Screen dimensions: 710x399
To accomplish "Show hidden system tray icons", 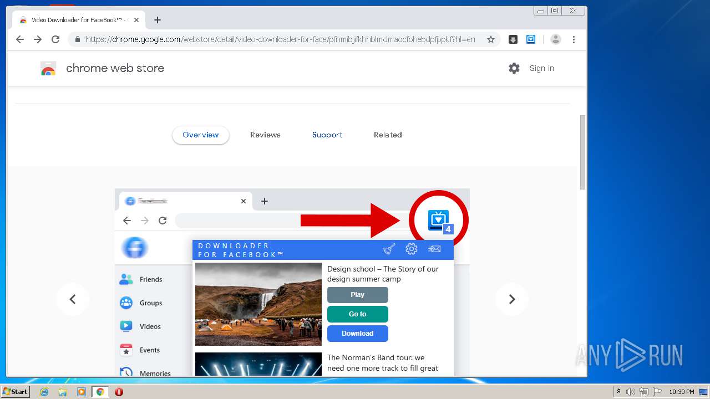I will (x=618, y=392).
